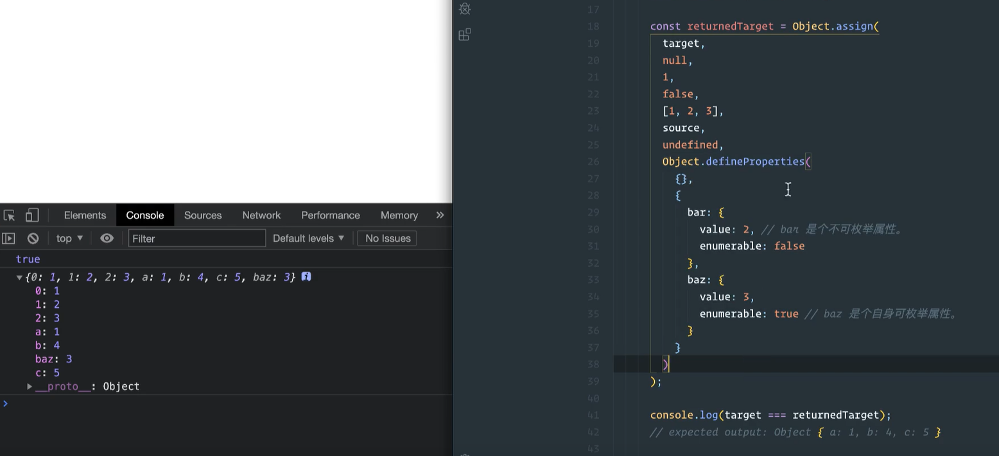Click 'false,' argument on line 22

[x=681, y=94]
